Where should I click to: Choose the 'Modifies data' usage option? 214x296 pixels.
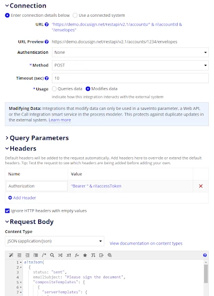pyautogui.click(x=88, y=88)
